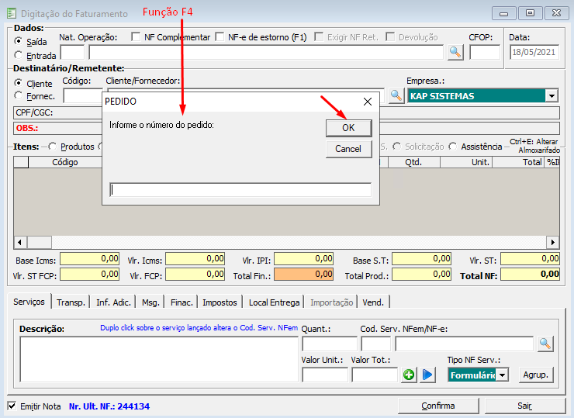Click the Código client code field
This screenshot has height=418, width=574.
tap(83, 96)
